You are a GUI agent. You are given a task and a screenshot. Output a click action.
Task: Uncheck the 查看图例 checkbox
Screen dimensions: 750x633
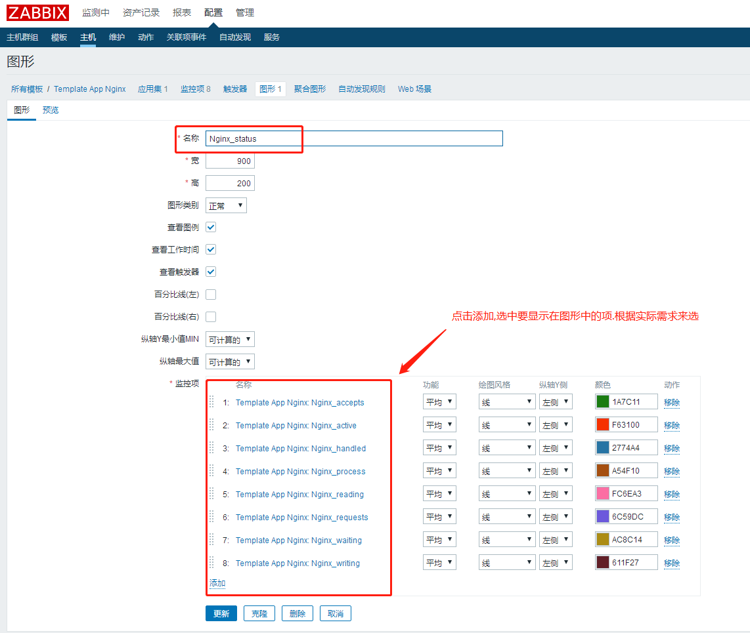pos(211,228)
